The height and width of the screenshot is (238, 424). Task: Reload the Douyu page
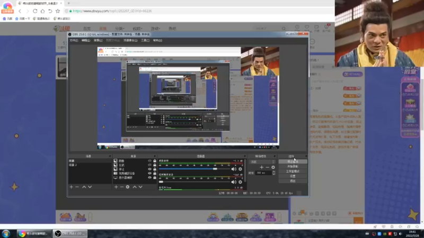click(x=35, y=11)
